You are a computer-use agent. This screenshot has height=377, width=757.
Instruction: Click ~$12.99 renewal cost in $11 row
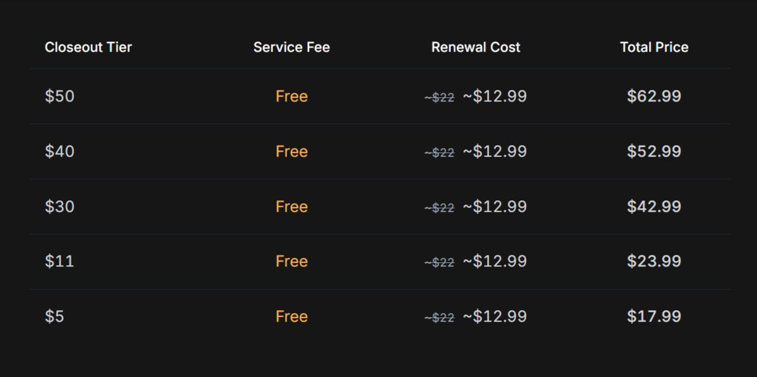pyautogui.click(x=495, y=262)
